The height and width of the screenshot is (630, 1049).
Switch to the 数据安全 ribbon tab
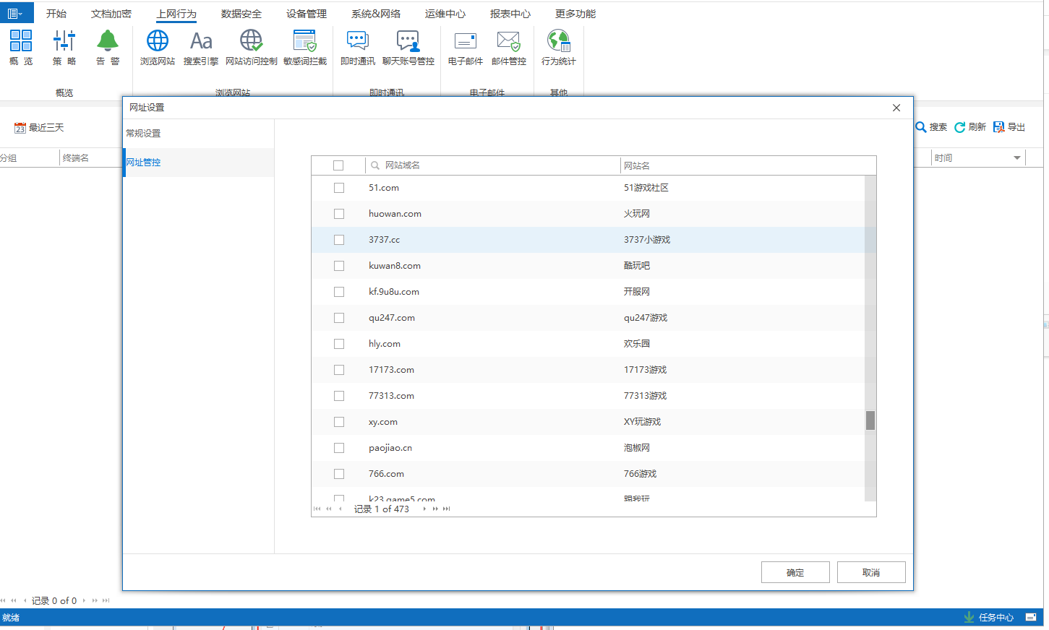click(x=241, y=14)
